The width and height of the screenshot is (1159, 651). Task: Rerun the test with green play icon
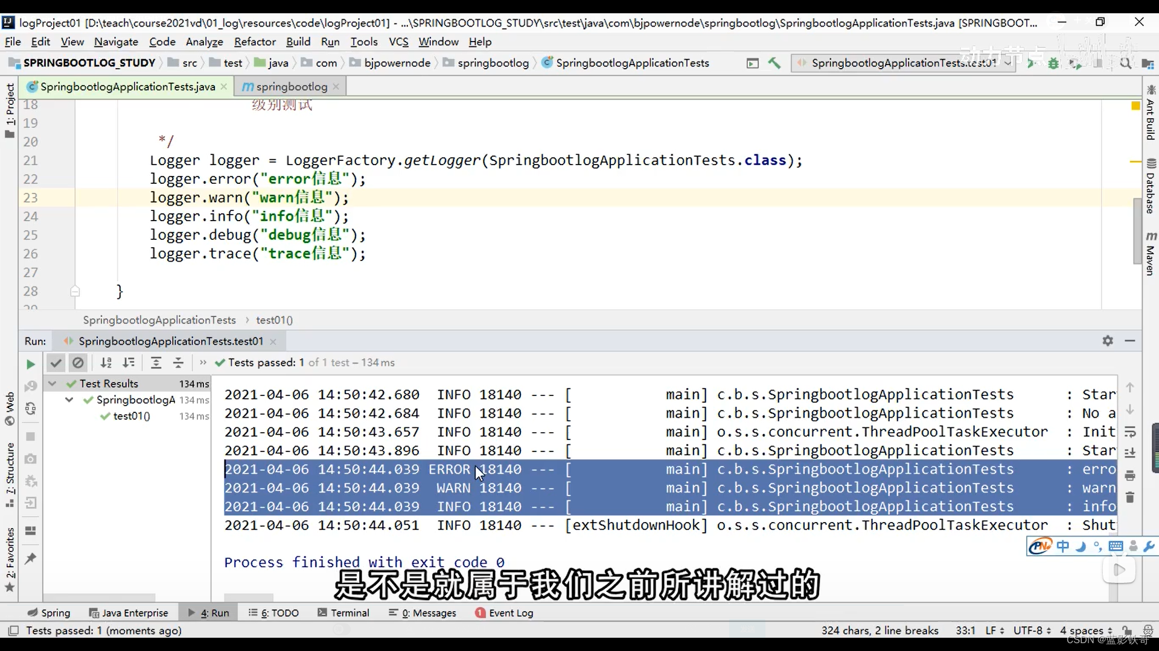point(30,363)
